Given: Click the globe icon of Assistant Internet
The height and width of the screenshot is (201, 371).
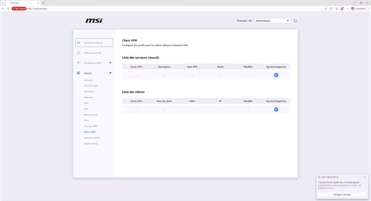Looking at the screenshot, I should point(79,43).
